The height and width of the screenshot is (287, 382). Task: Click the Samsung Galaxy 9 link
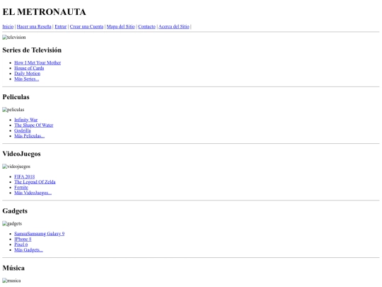40,234
